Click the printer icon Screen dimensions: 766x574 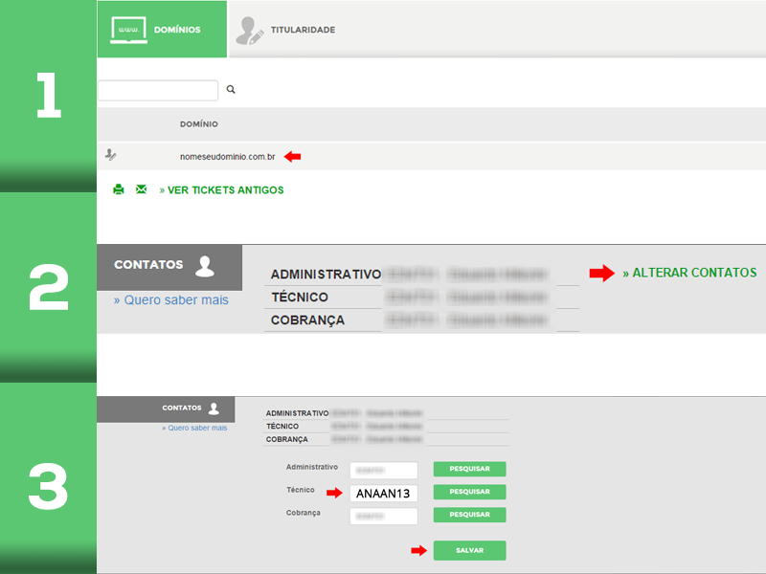pyautogui.click(x=119, y=189)
